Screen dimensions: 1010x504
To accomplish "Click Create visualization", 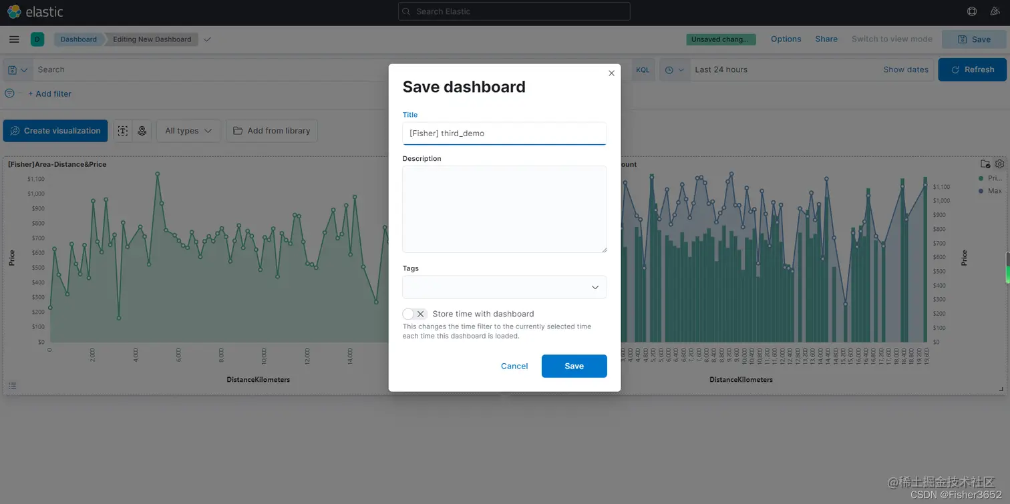I will coord(55,131).
